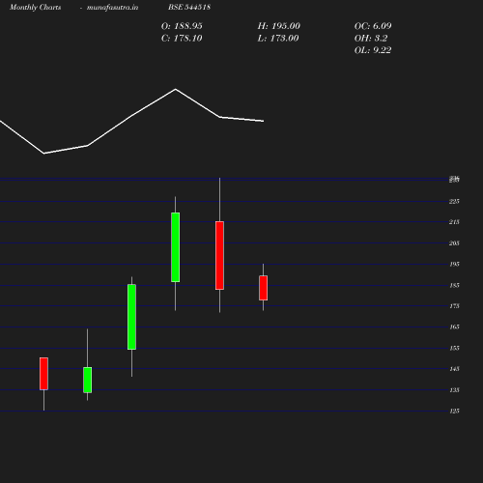Click the lowest point of the white line

coord(44,154)
